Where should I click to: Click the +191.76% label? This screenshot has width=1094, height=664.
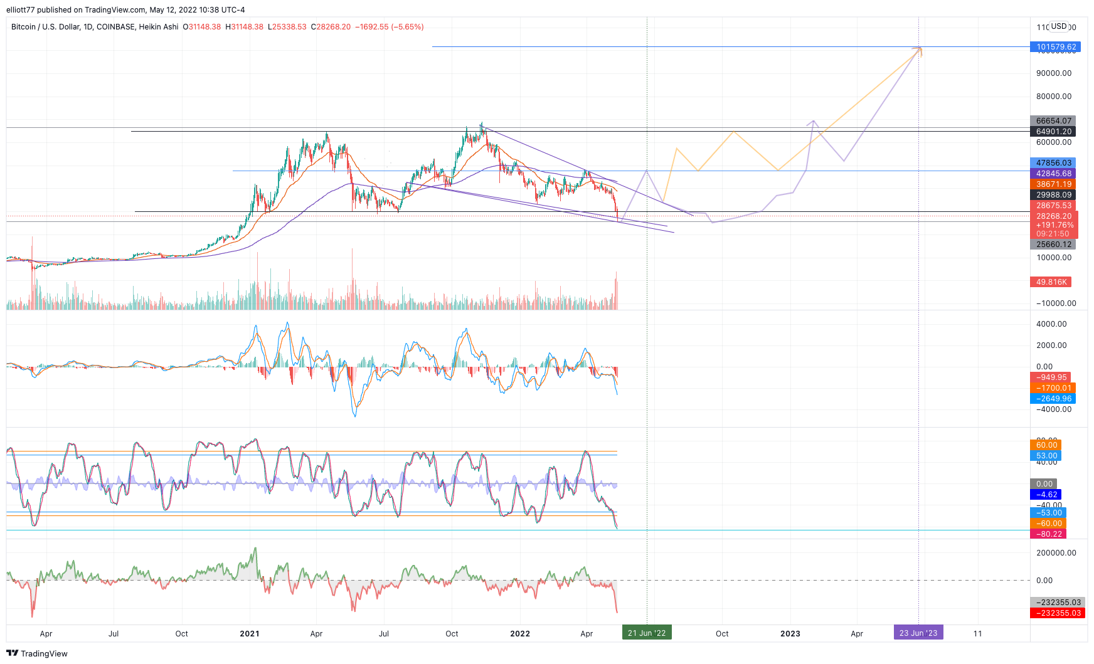pyautogui.click(x=1054, y=224)
